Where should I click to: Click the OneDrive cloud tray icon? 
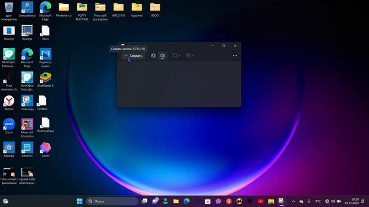[301, 201]
